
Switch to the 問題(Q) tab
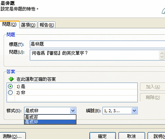tap(9, 24)
